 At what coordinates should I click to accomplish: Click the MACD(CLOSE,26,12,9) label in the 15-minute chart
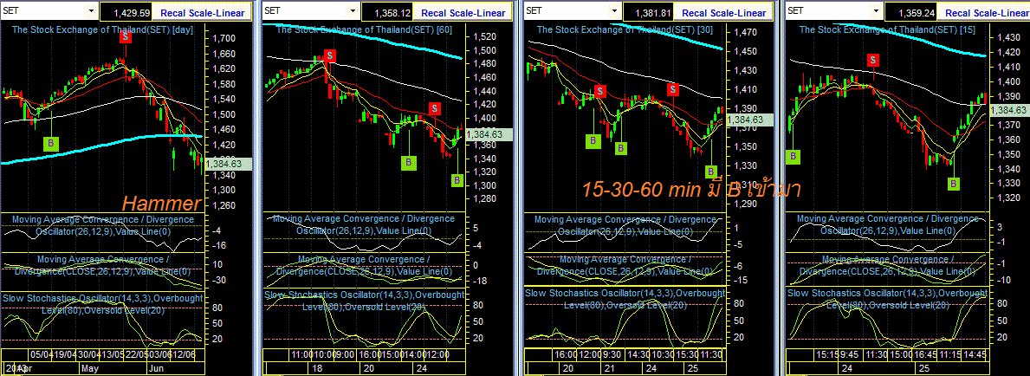click(x=887, y=266)
